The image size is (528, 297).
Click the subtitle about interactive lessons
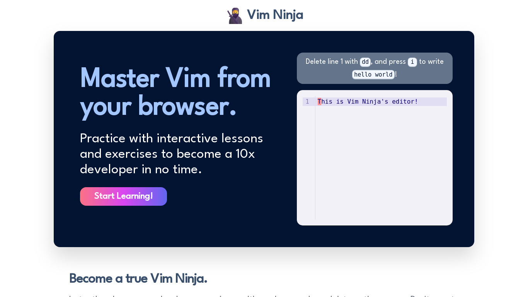coord(172,154)
